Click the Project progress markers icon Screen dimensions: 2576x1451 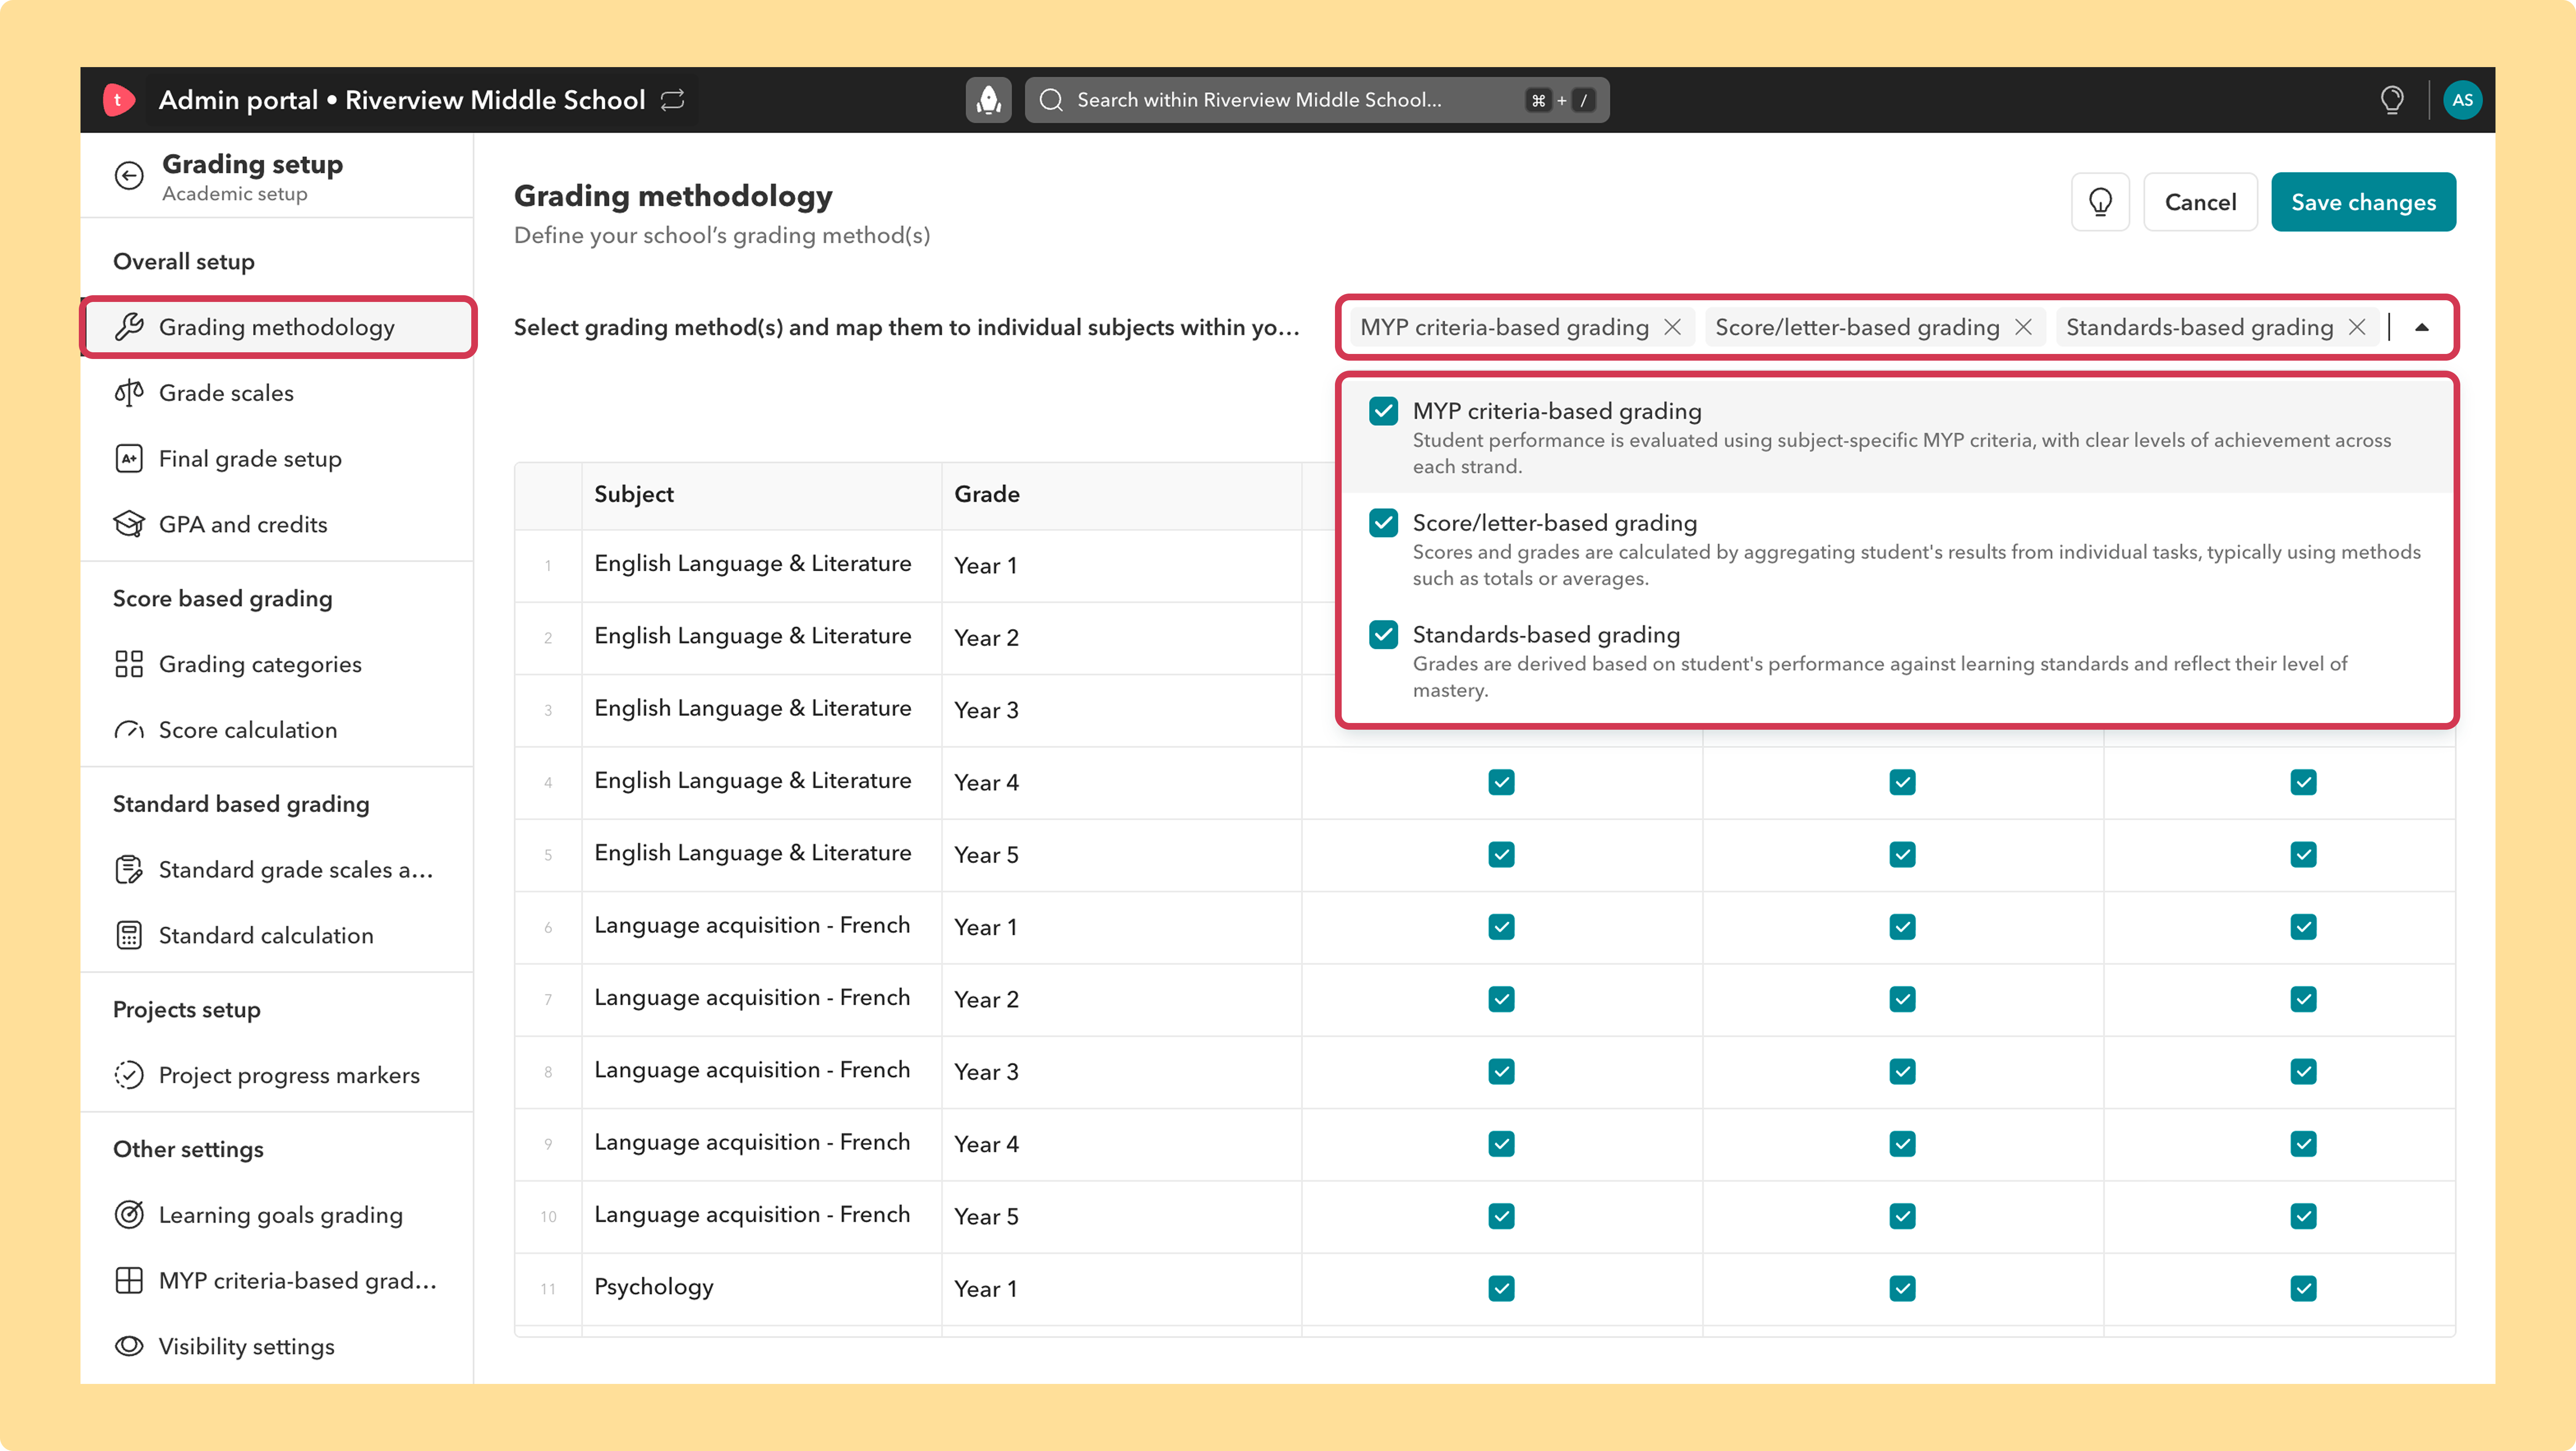129,1075
